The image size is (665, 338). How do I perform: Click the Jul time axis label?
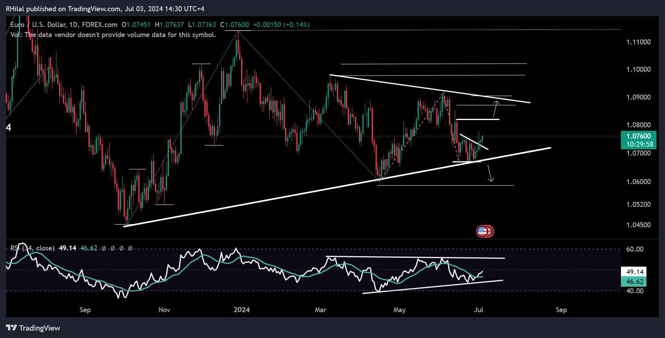478,310
